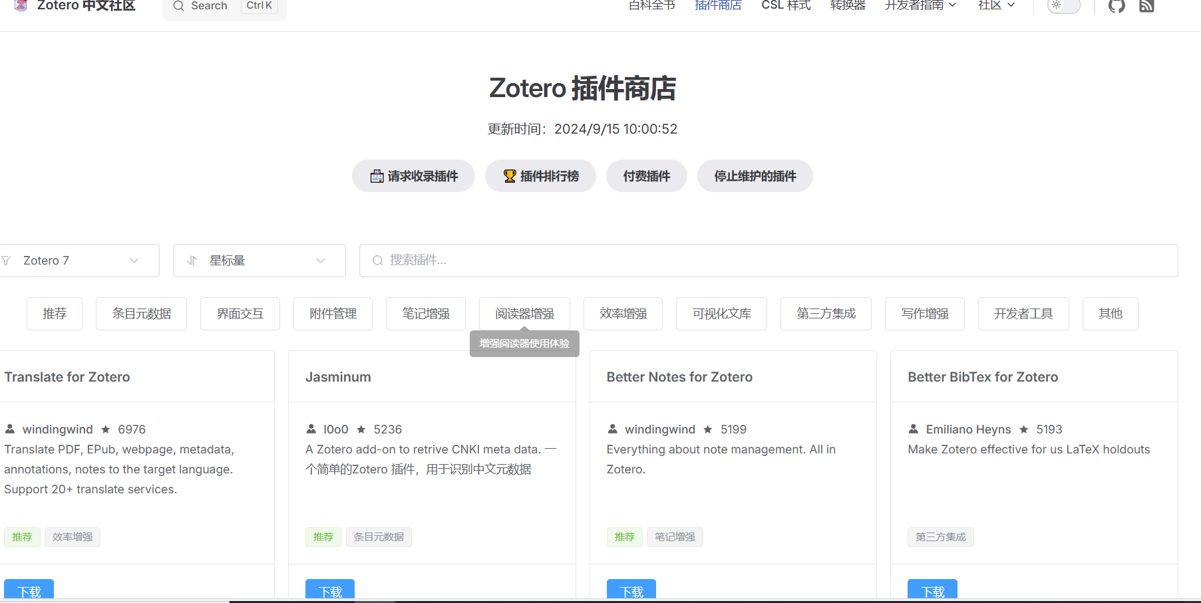Select the 写作增强 category filter
This screenshot has height=603, width=1201.
[925, 314]
